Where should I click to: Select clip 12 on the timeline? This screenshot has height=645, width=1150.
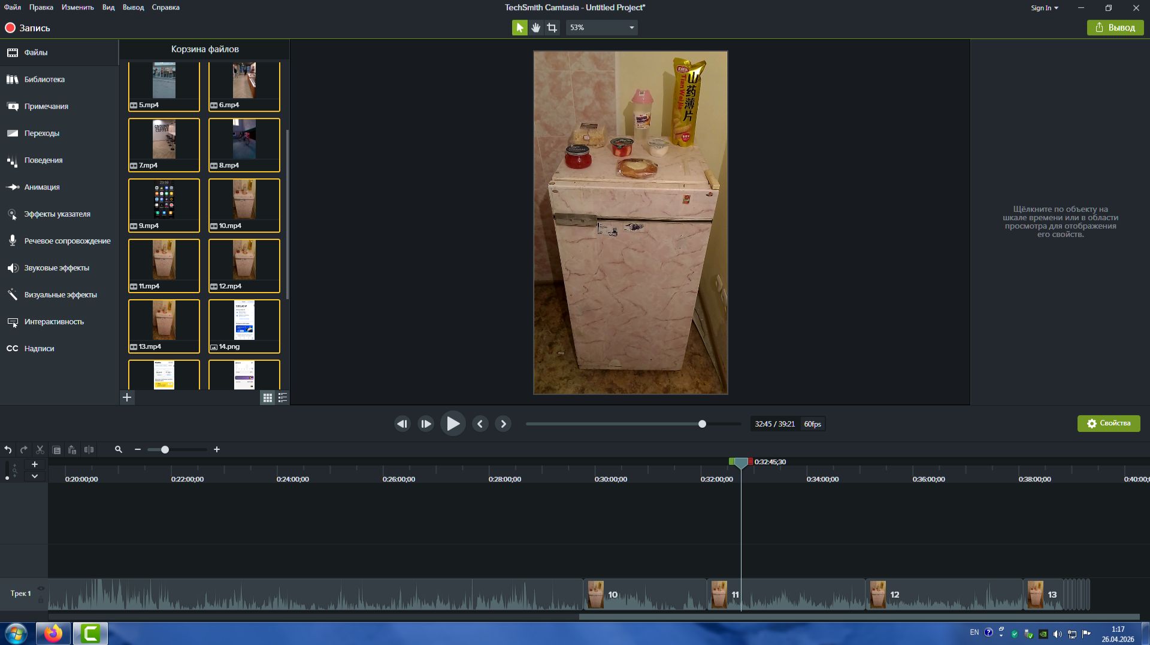[x=943, y=594]
